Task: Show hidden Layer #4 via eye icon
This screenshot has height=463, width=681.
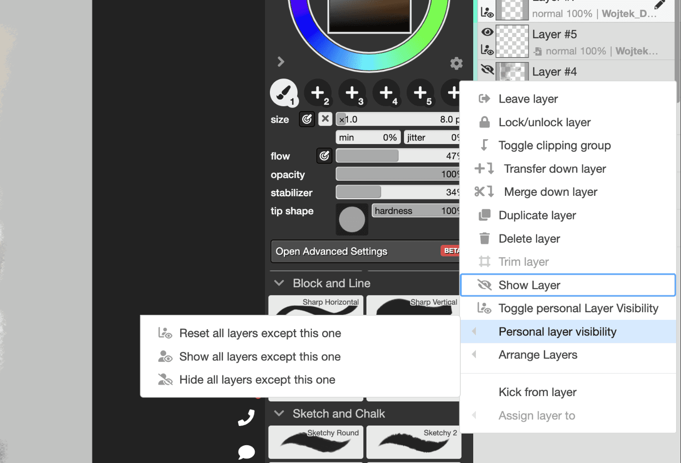Action: point(487,70)
